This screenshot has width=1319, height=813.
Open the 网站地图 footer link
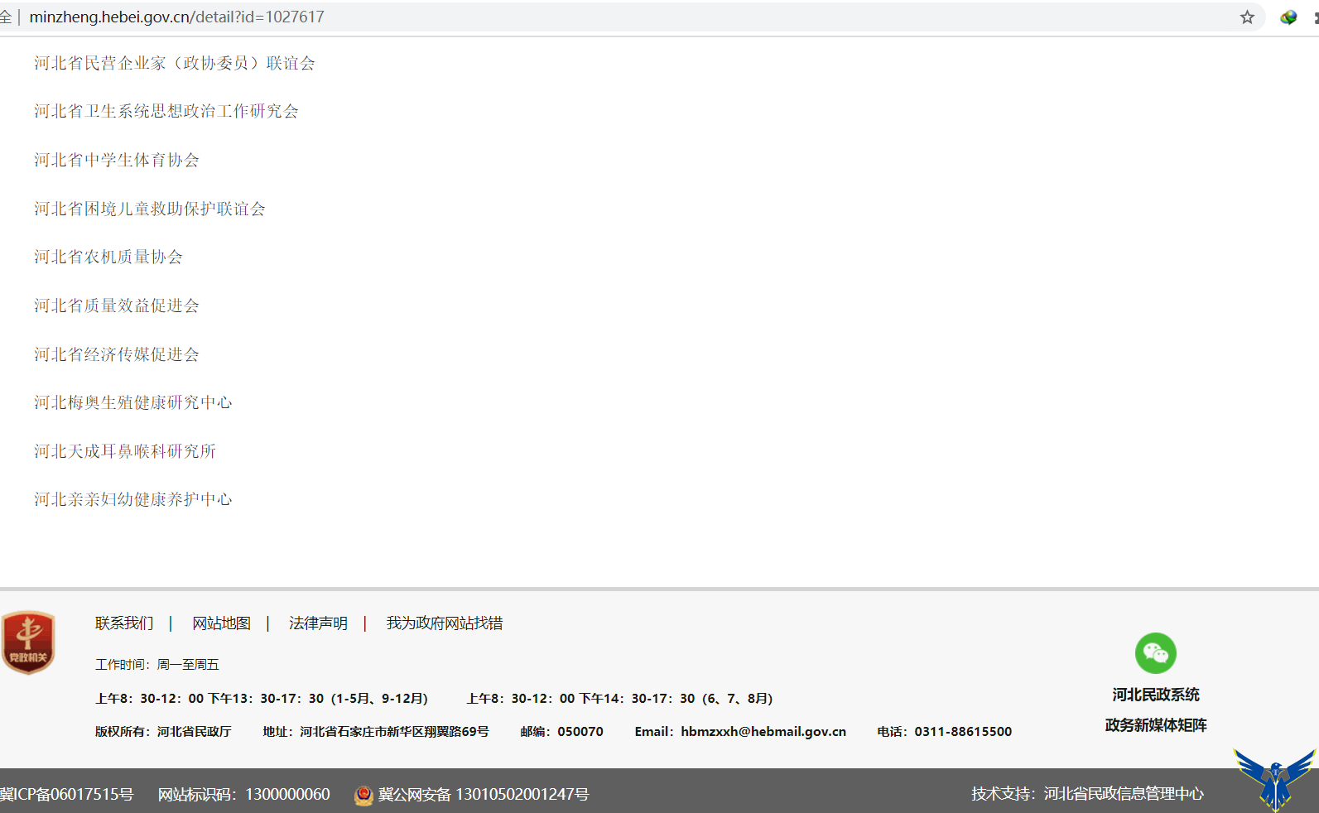221,623
